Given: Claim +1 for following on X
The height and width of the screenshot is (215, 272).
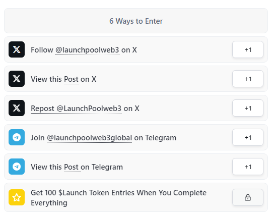Looking at the screenshot, I should coord(248,49).
